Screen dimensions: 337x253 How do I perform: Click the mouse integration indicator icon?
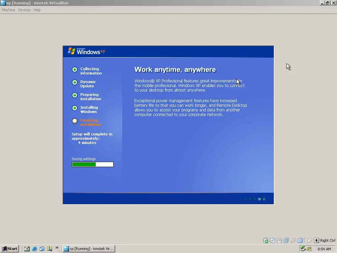pos(309,240)
